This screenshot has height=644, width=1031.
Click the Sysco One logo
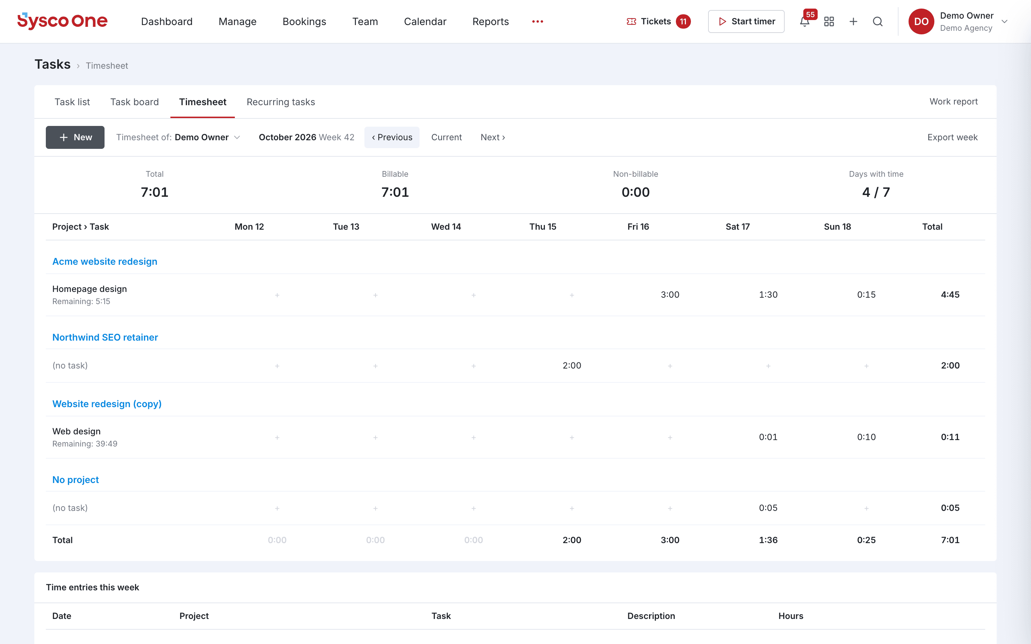tap(62, 21)
